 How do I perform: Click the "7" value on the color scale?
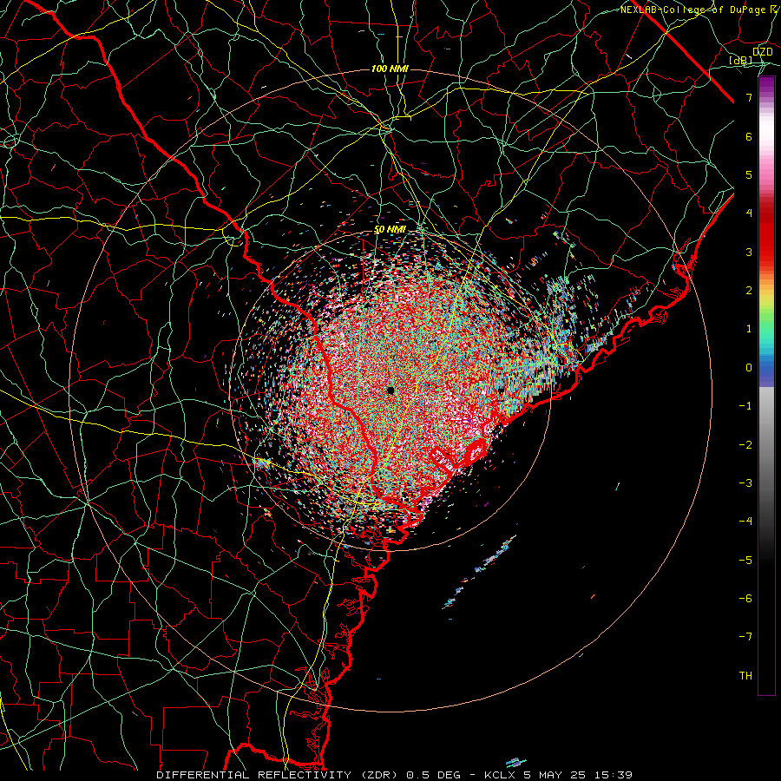(x=749, y=97)
